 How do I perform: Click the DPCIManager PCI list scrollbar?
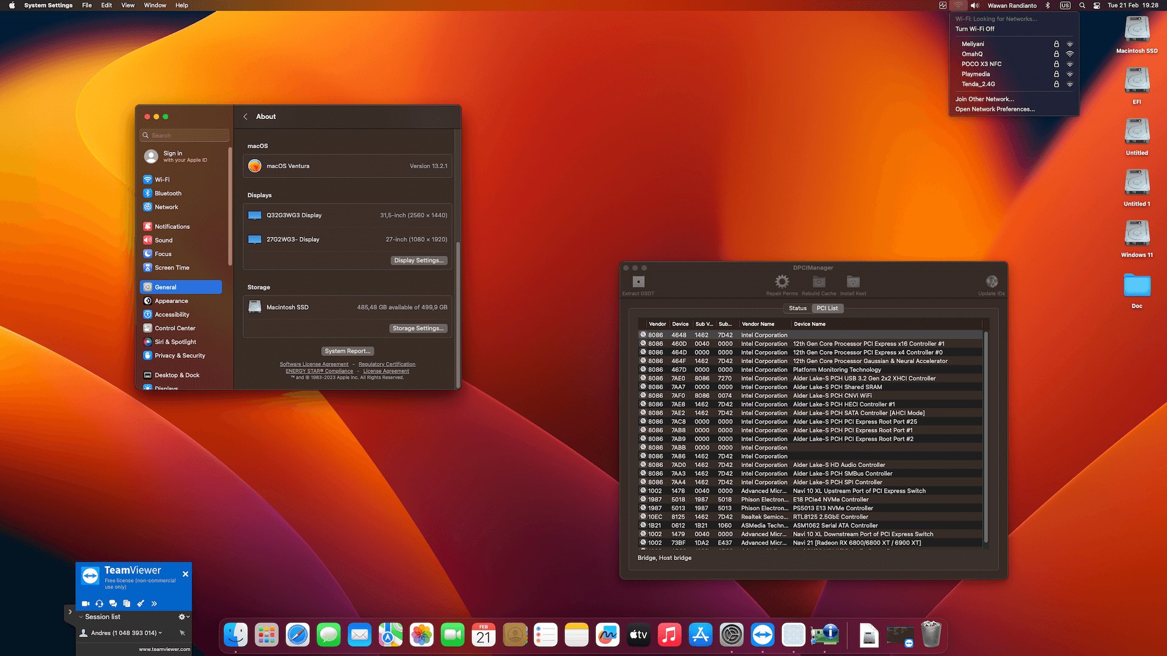(x=985, y=437)
